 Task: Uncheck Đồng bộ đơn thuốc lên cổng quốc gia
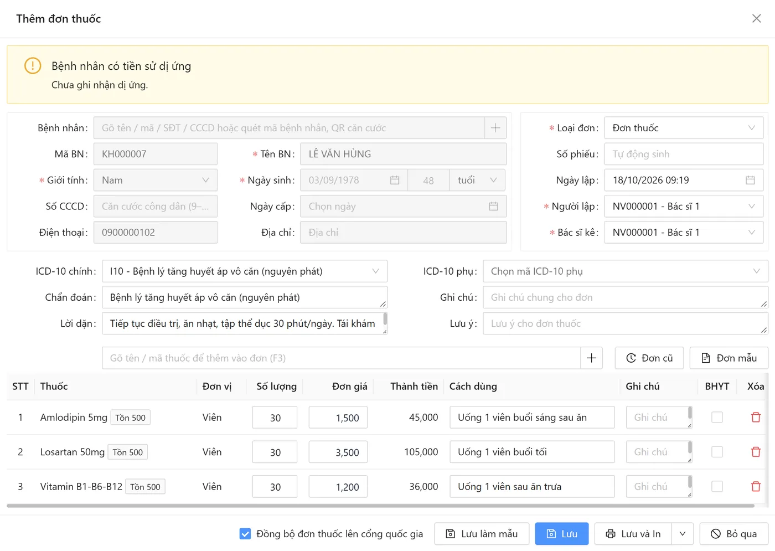[245, 534]
